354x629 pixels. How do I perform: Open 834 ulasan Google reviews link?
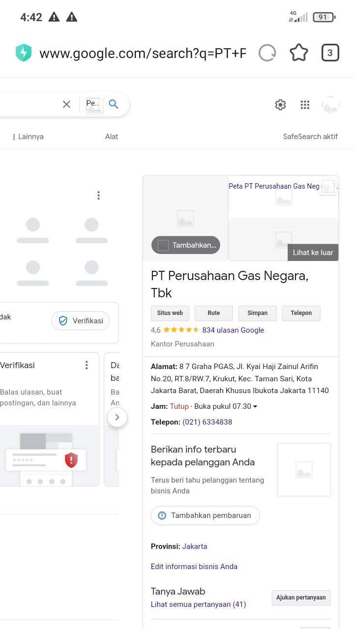coord(233,330)
